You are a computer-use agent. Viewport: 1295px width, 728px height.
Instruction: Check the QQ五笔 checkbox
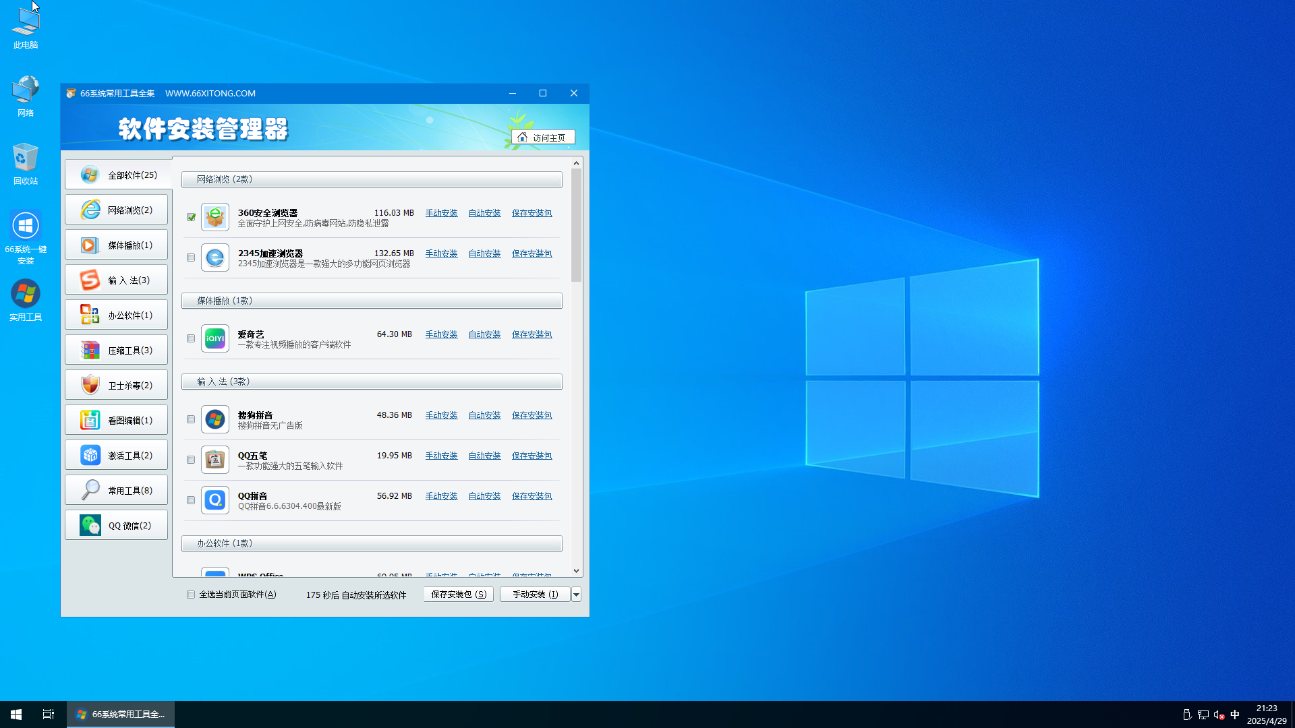(191, 460)
